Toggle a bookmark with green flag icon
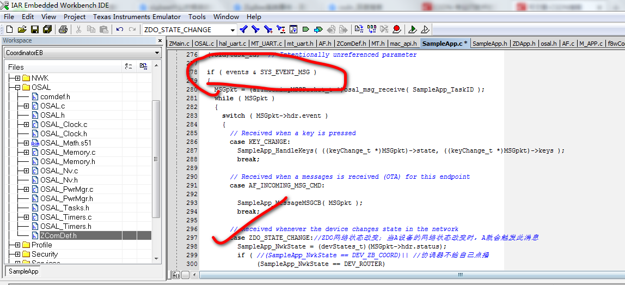 [306, 29]
